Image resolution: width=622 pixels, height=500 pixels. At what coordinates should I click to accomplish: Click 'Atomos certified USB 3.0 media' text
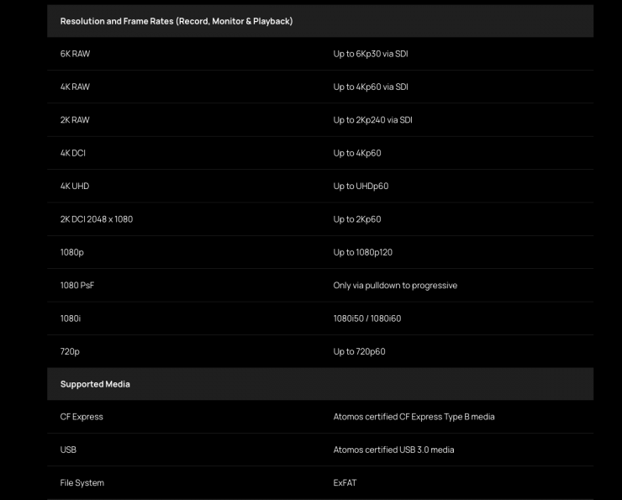pyautogui.click(x=393, y=450)
